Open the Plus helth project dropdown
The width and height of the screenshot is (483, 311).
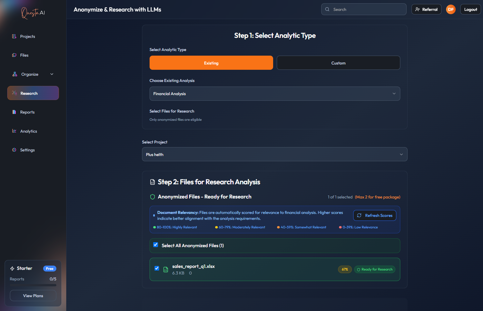click(x=274, y=154)
